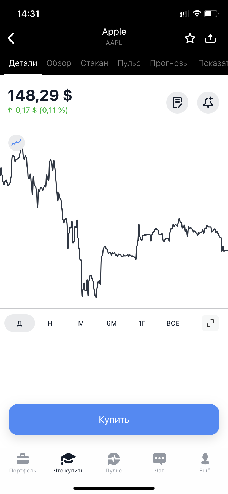
Task: Select the 6М chart period
Action: [x=112, y=323]
